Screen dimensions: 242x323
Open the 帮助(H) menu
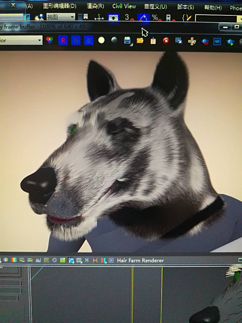pos(213,8)
